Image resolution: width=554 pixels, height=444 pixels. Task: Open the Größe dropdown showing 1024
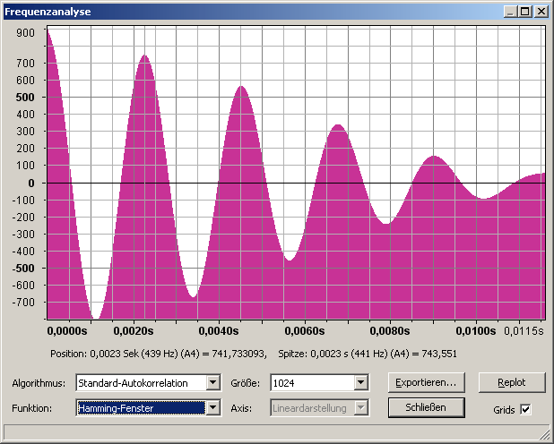[x=360, y=383]
